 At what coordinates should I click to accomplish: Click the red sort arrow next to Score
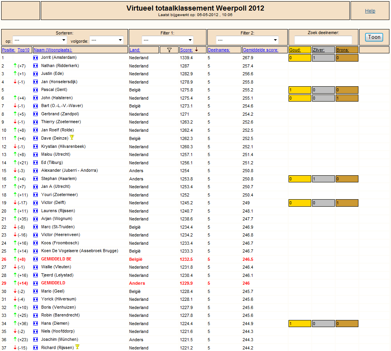(197, 50)
